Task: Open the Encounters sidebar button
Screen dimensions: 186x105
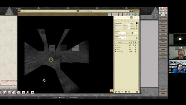Action: tap(163, 45)
